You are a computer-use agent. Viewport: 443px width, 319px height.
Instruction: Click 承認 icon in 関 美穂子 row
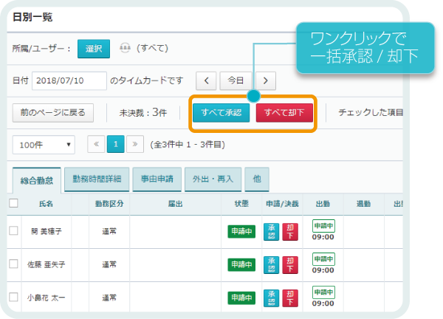[x=271, y=232]
